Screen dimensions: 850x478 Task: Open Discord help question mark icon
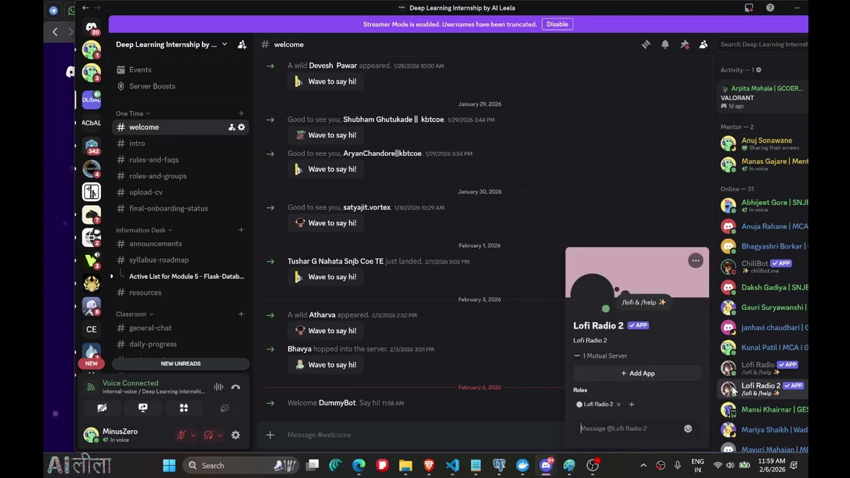click(770, 8)
